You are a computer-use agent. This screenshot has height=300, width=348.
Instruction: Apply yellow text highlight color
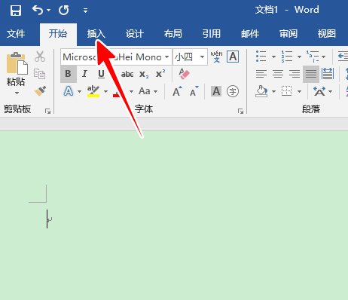[x=93, y=91]
